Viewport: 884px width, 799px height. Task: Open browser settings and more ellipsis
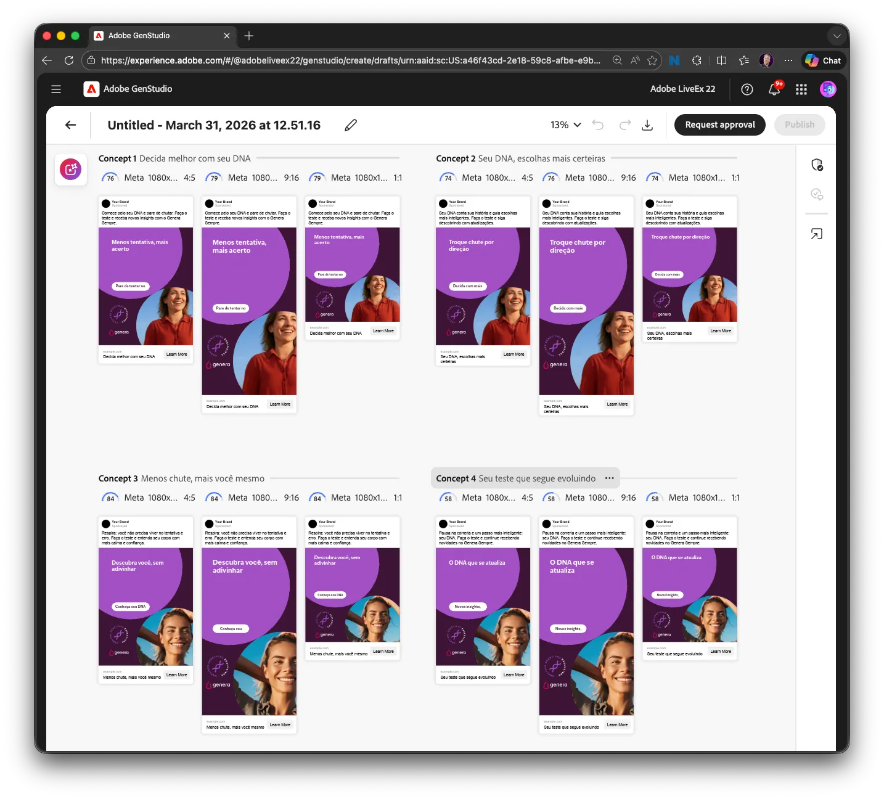point(788,60)
